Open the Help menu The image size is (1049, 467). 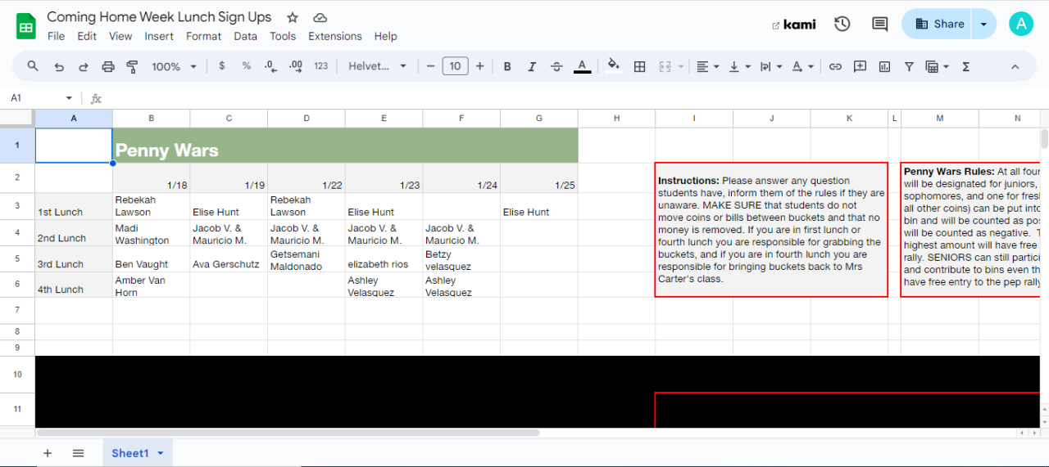click(385, 36)
